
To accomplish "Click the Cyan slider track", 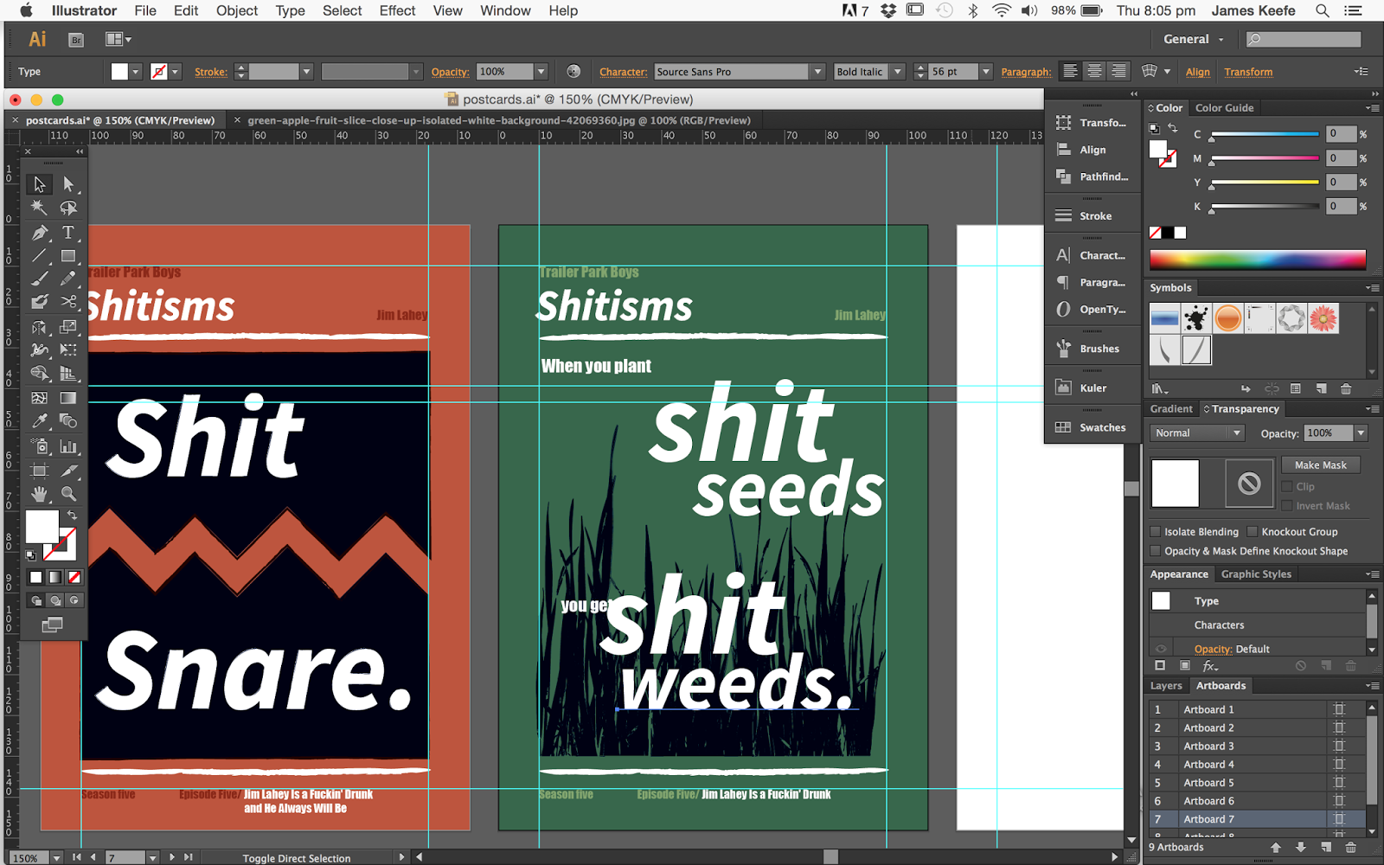I will point(1265,134).
